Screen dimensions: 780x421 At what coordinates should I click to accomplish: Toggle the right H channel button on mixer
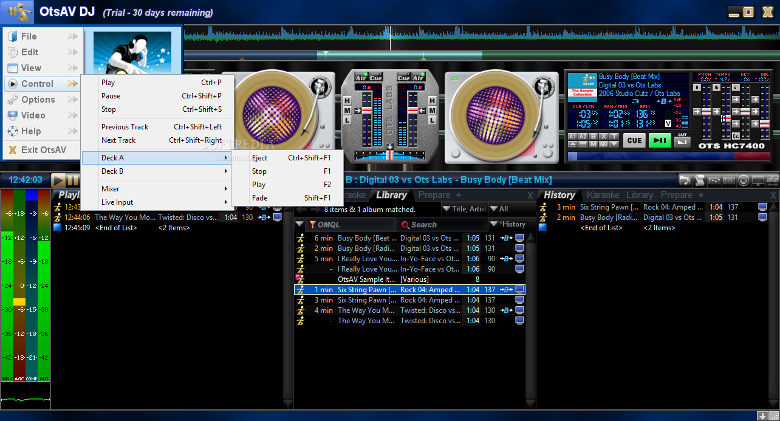click(432, 100)
